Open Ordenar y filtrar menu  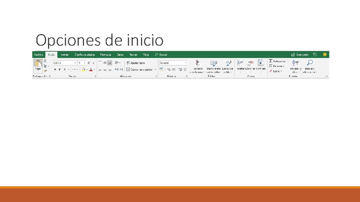295,67
